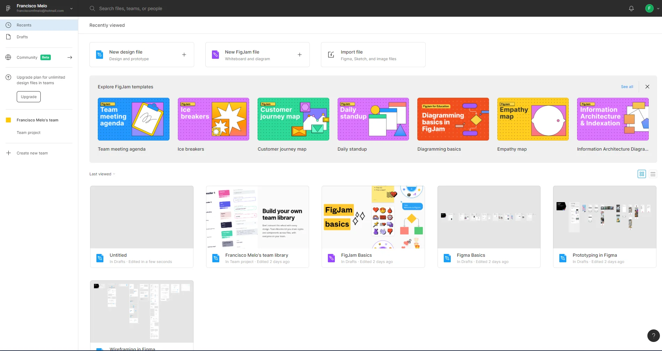The image size is (662, 351).
Task: Click plus icon on New design file
Action: [x=184, y=55]
